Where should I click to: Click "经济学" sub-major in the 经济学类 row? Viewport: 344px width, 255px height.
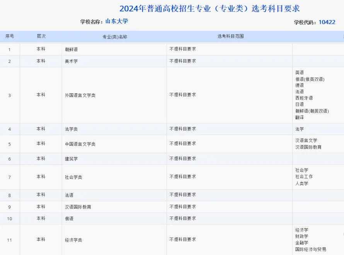coord(301,230)
